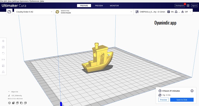Click the Sign in button
This screenshot has width=199, height=106.
[x=194, y=6]
